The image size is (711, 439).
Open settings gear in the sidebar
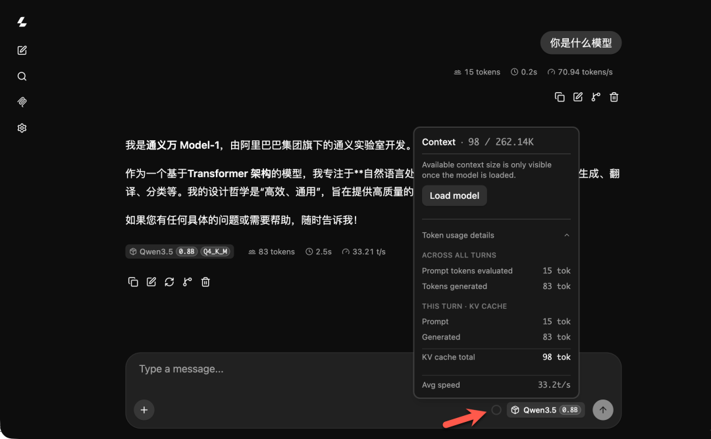coord(22,128)
